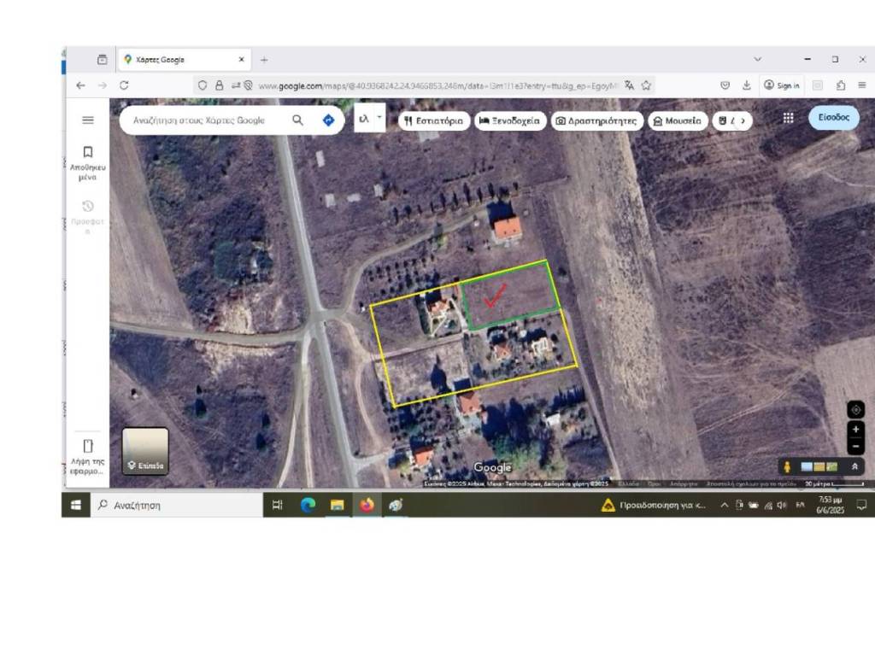Drop the Street View pegman icon
This screenshot has width=875, height=656.
(x=787, y=466)
